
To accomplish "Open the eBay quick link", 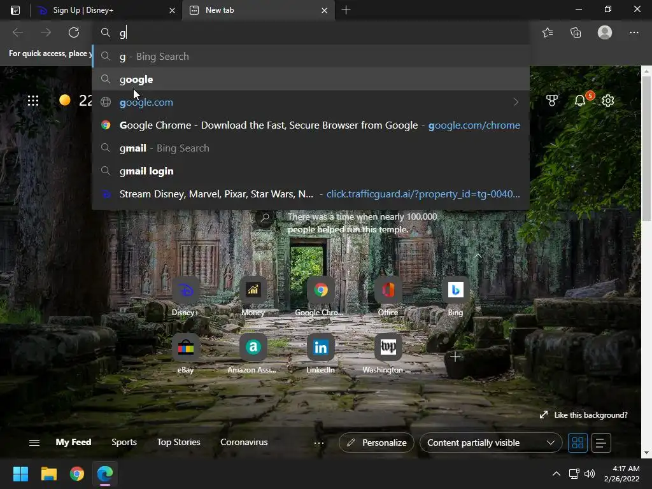I will tap(185, 354).
